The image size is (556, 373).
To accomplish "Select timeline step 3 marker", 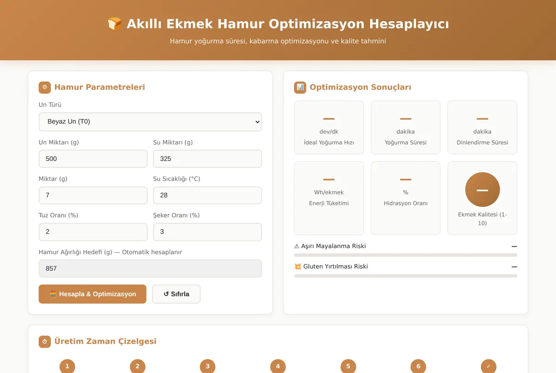I will click(208, 366).
